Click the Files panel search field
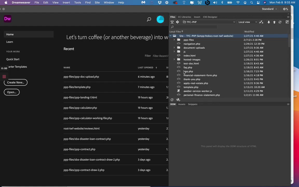Image resolution: width=299 pixels, height=187 pixels. click(x=194, y=27)
